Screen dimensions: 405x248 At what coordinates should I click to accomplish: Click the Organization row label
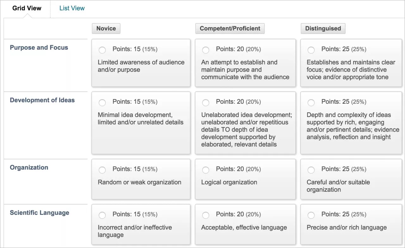(29, 167)
